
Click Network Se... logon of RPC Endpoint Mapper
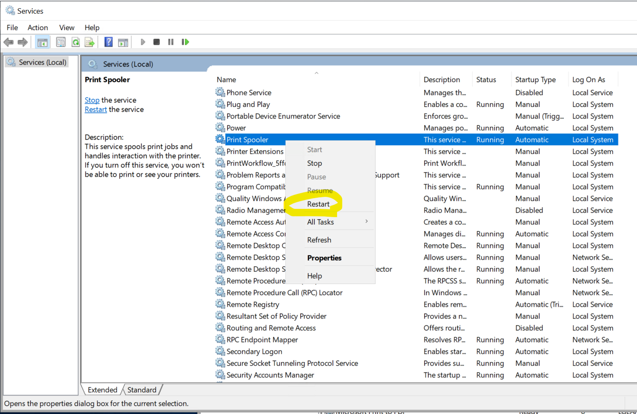(x=592, y=340)
